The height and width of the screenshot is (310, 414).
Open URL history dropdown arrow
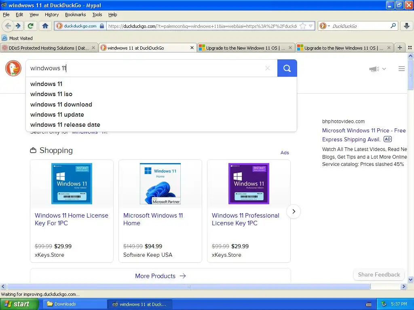(310, 26)
